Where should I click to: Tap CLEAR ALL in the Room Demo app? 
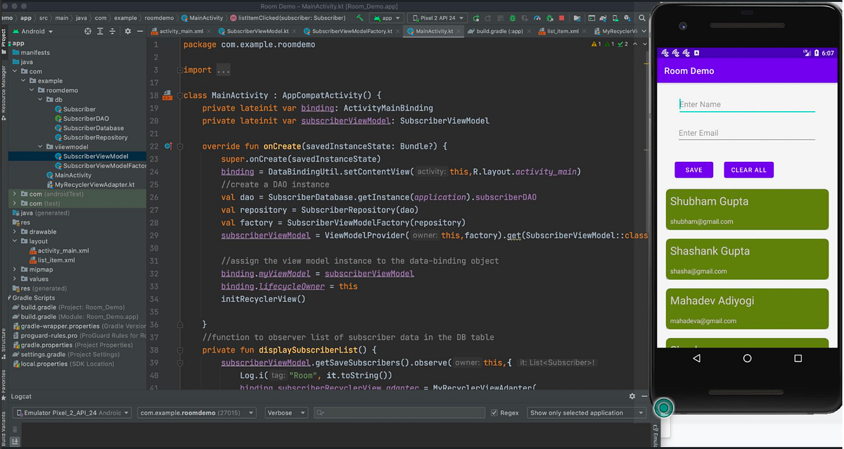[x=748, y=170]
